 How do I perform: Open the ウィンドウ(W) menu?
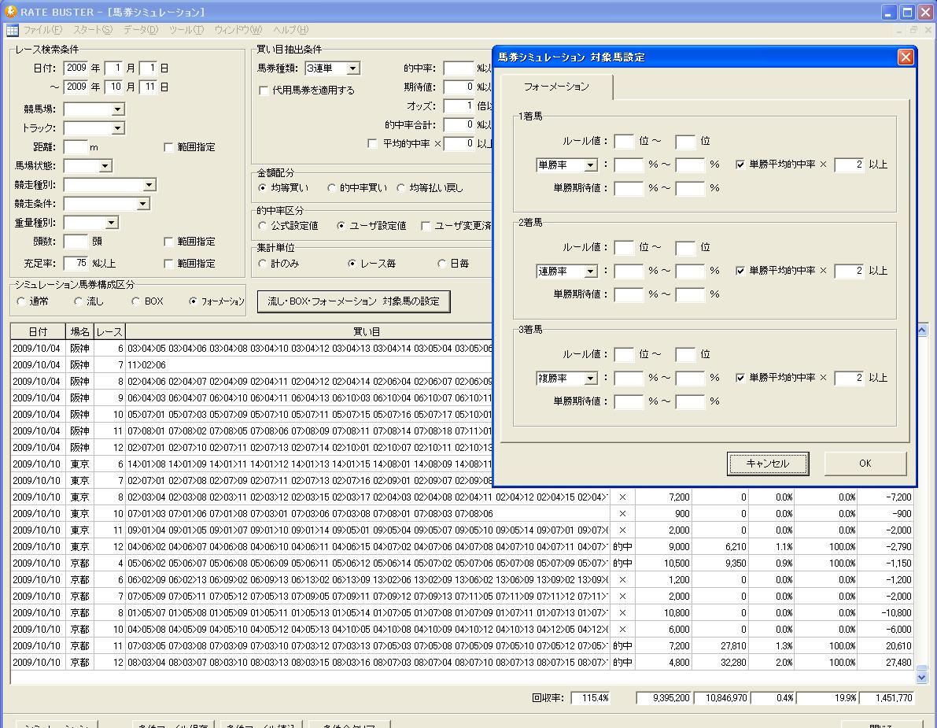[x=238, y=30]
